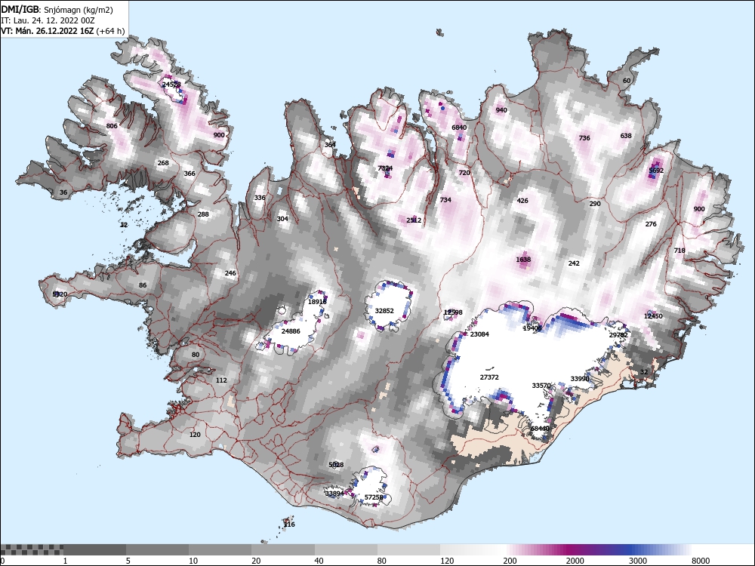Click the pale gray swatch between 80 and 120
Screen dimensions: 755x566
pyautogui.click(x=408, y=549)
